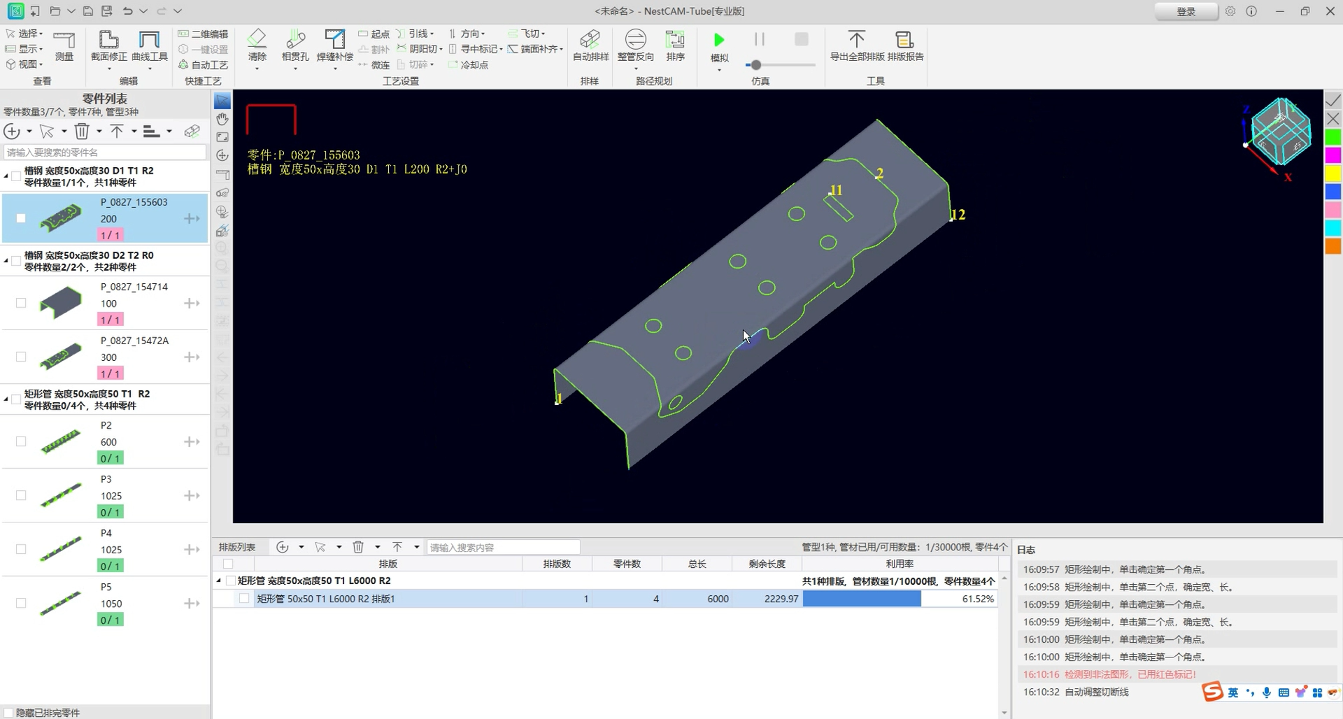Screen dimensions: 1343x719
Task: Check the 排版1 nesting row checkbox
Action: pyautogui.click(x=243, y=599)
